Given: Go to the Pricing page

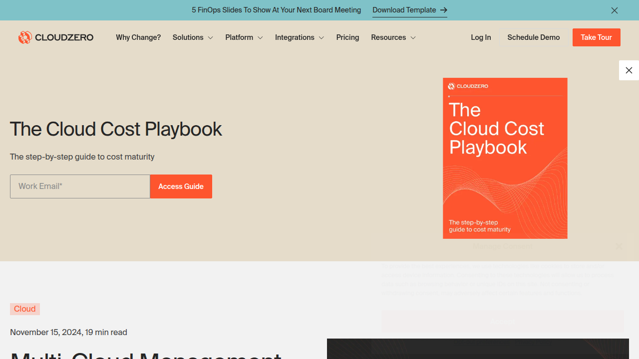Looking at the screenshot, I should pos(347,37).
